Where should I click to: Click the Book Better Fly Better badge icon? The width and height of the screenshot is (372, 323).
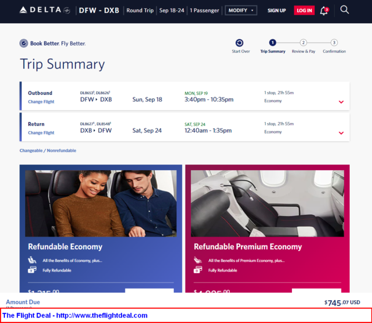24,43
